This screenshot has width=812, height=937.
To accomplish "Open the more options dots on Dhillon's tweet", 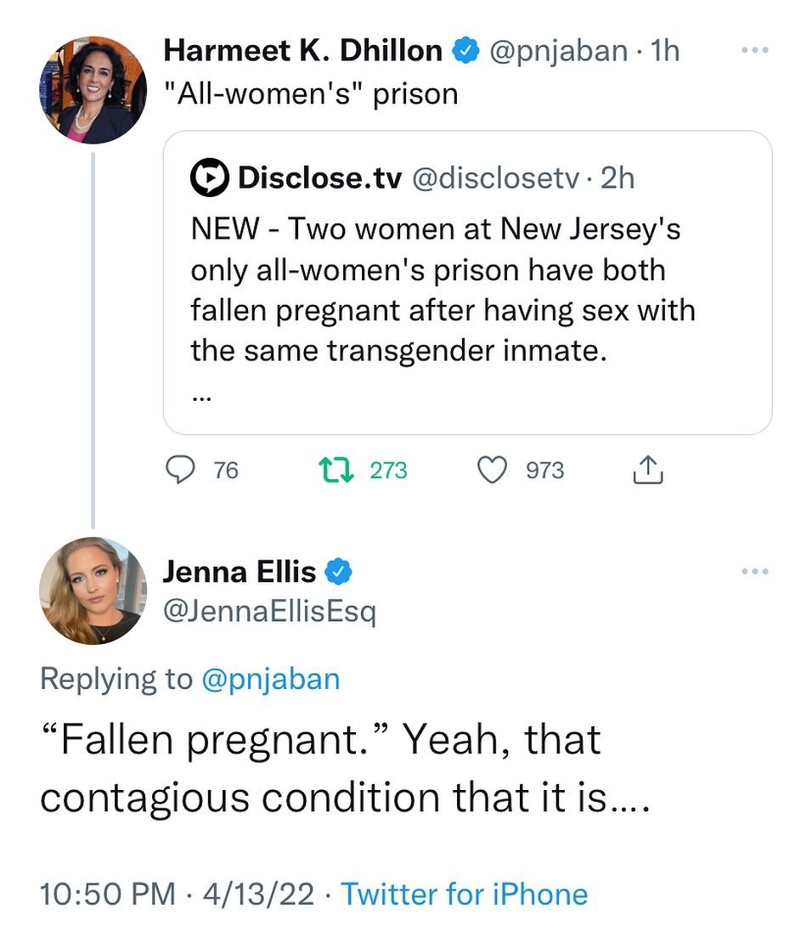I will (754, 50).
